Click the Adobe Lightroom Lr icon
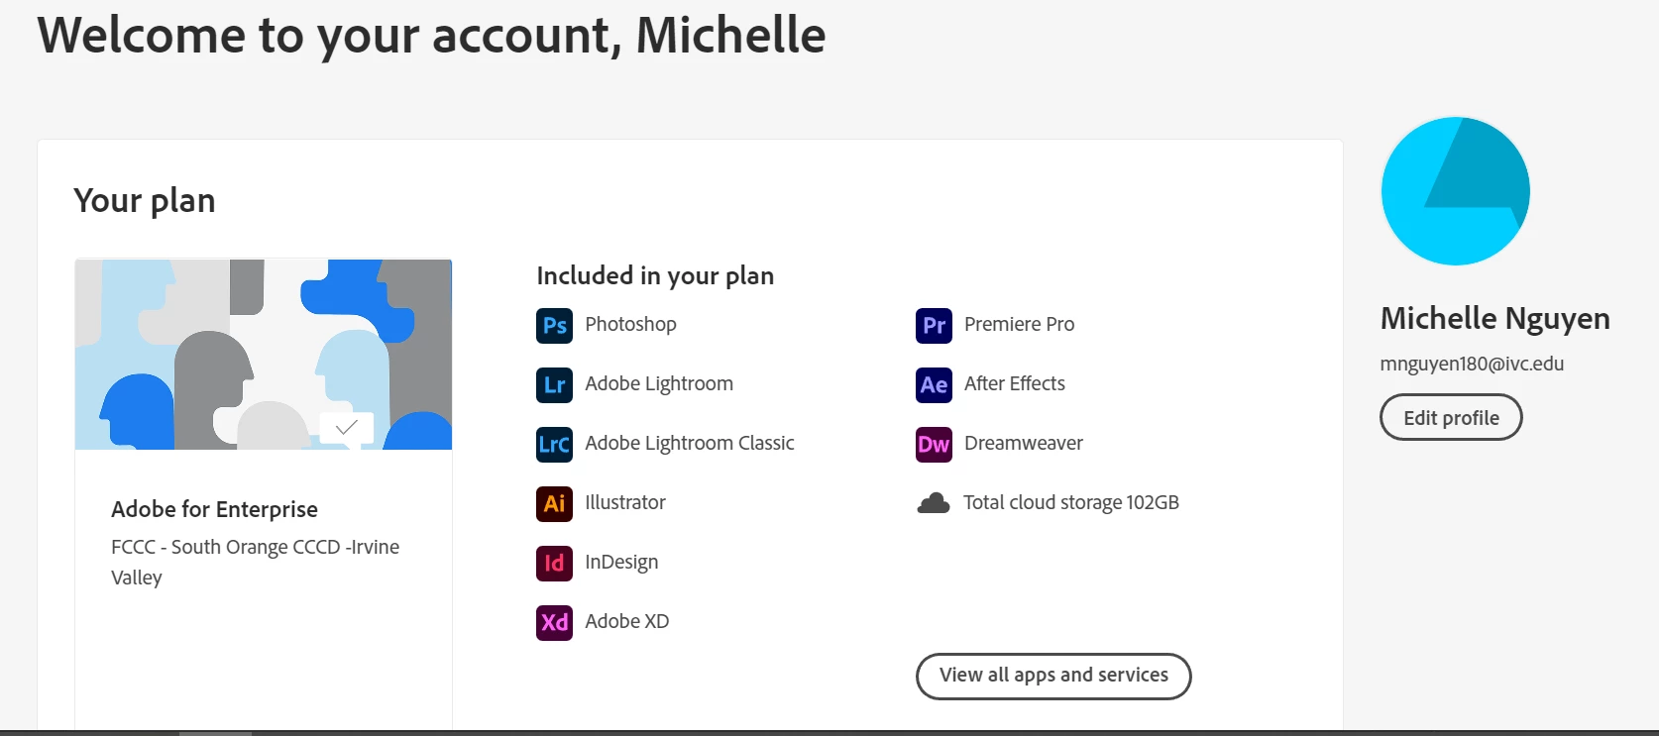This screenshot has width=1659, height=736. [554, 385]
